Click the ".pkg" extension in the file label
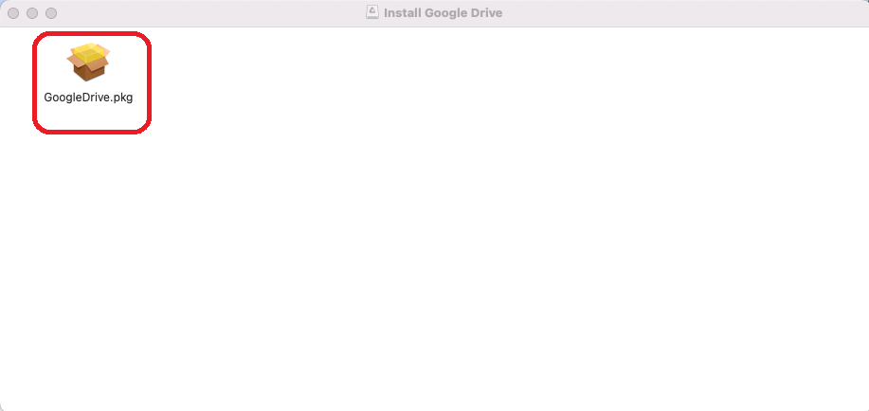The image size is (869, 411). click(122, 98)
